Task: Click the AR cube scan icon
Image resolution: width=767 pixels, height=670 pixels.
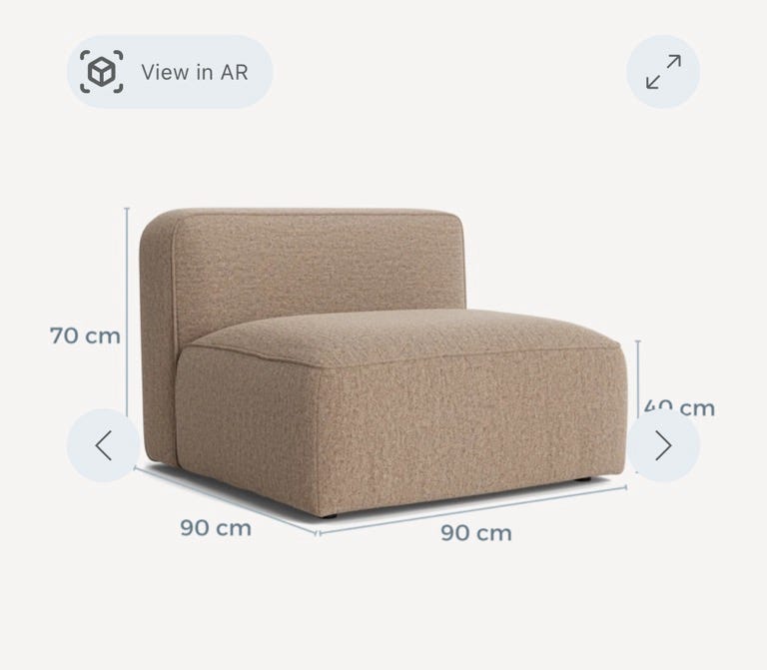Action: [x=102, y=72]
